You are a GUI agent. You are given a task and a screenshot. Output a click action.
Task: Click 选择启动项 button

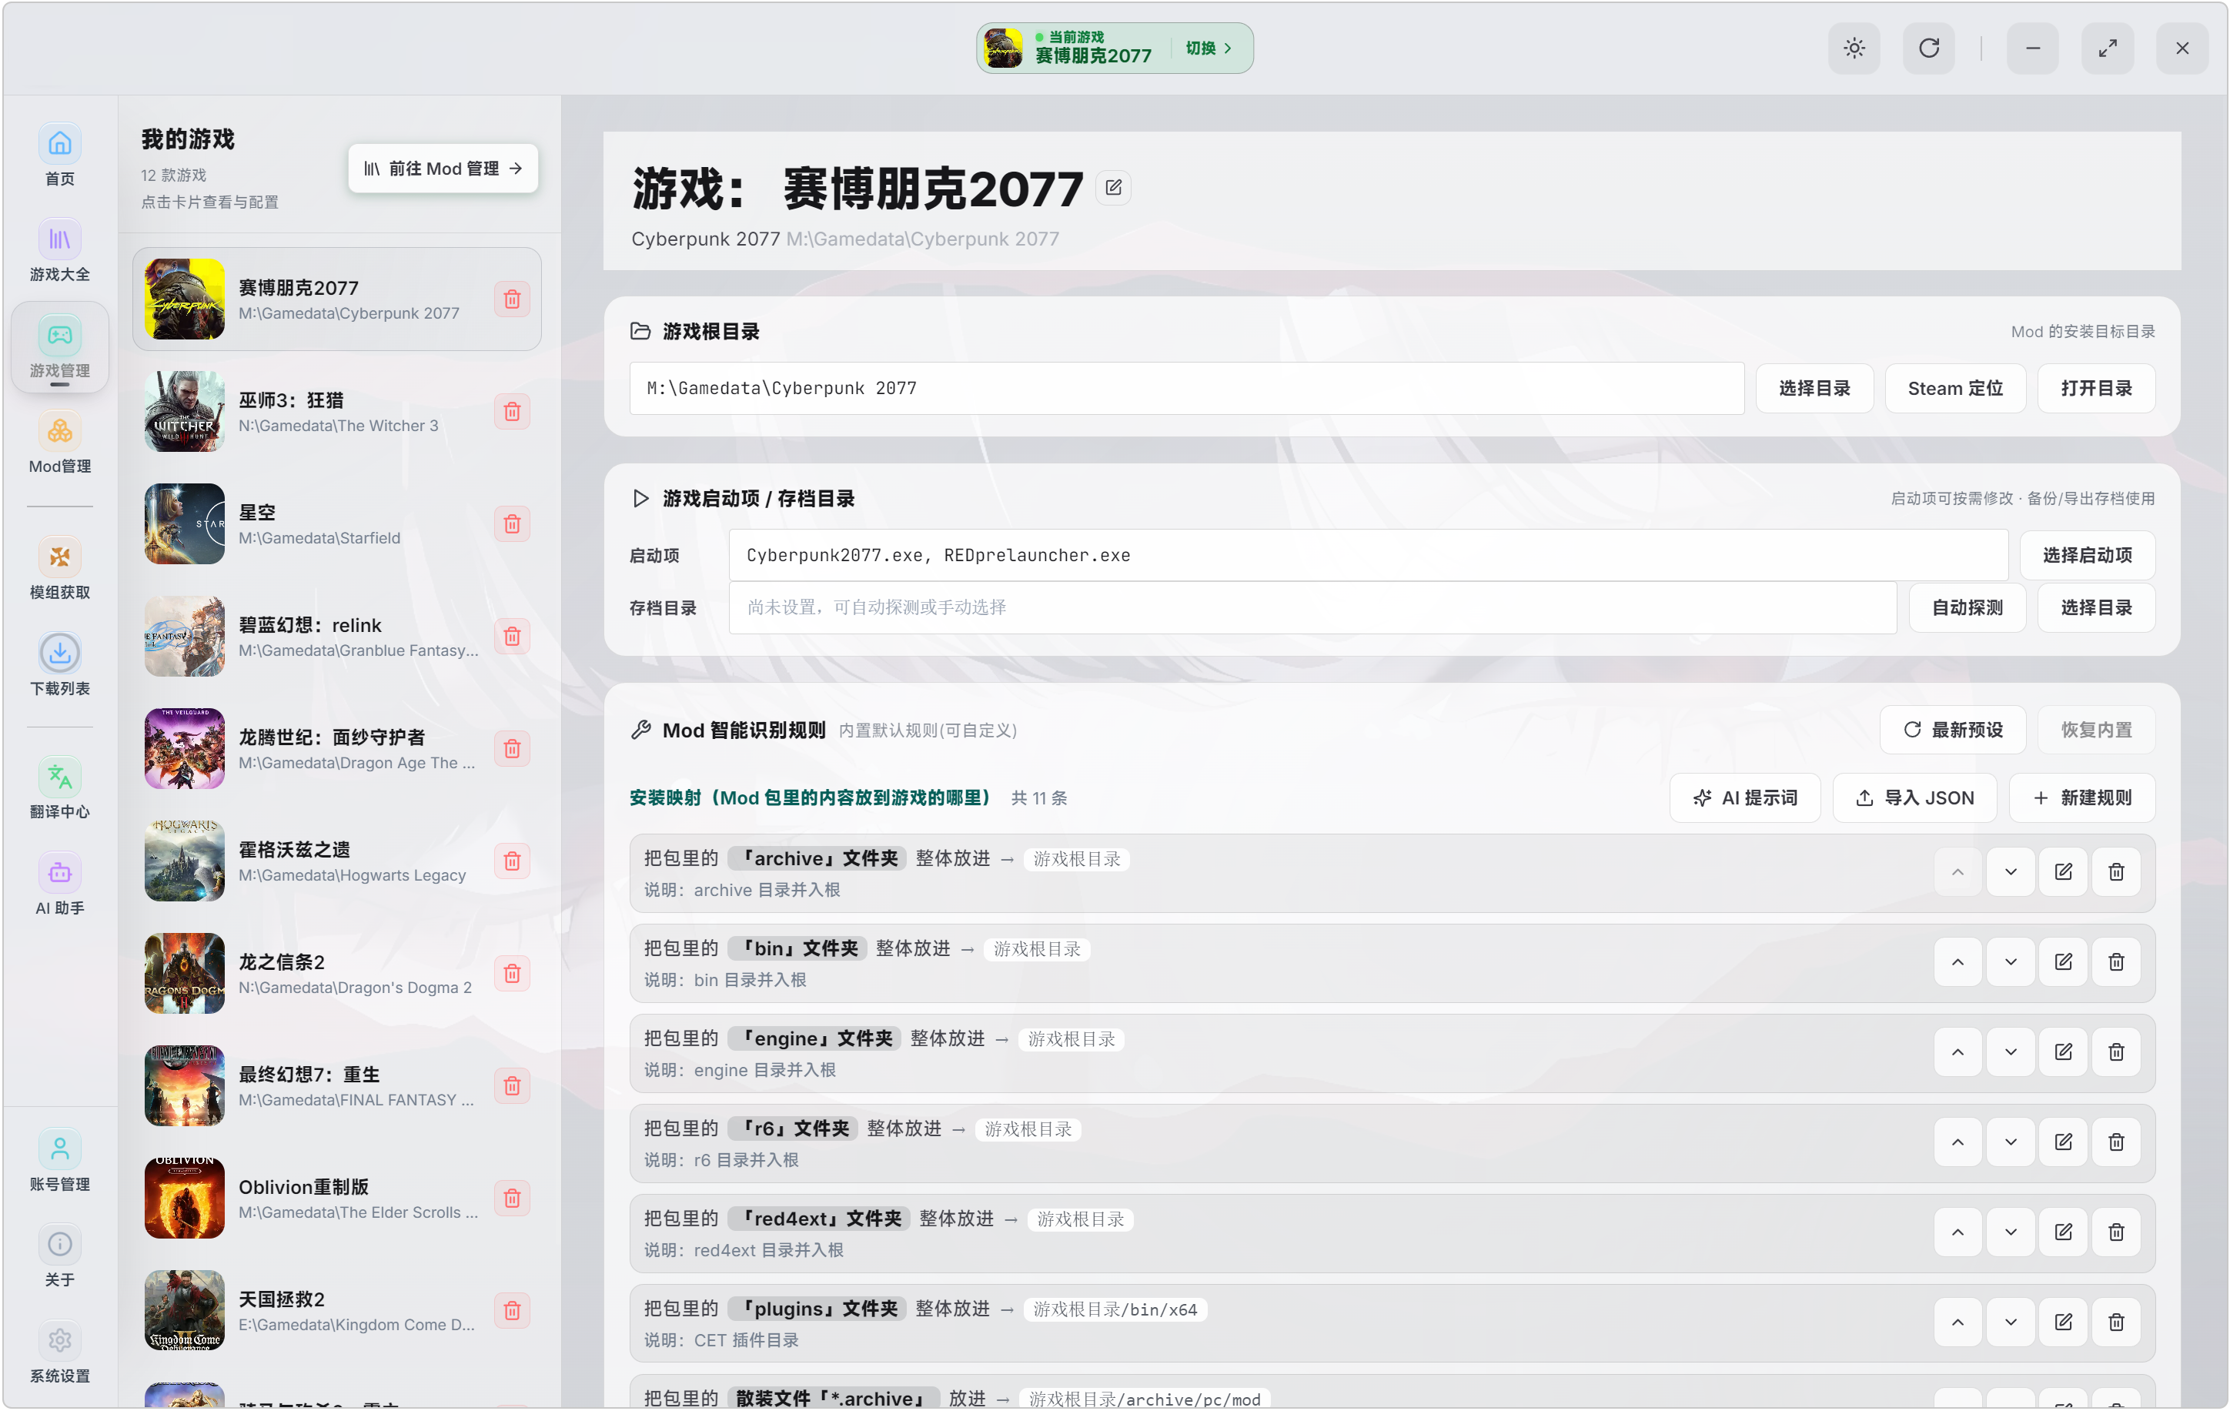point(2088,556)
